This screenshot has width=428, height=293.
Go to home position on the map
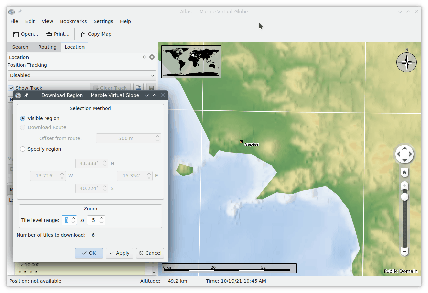405,172
